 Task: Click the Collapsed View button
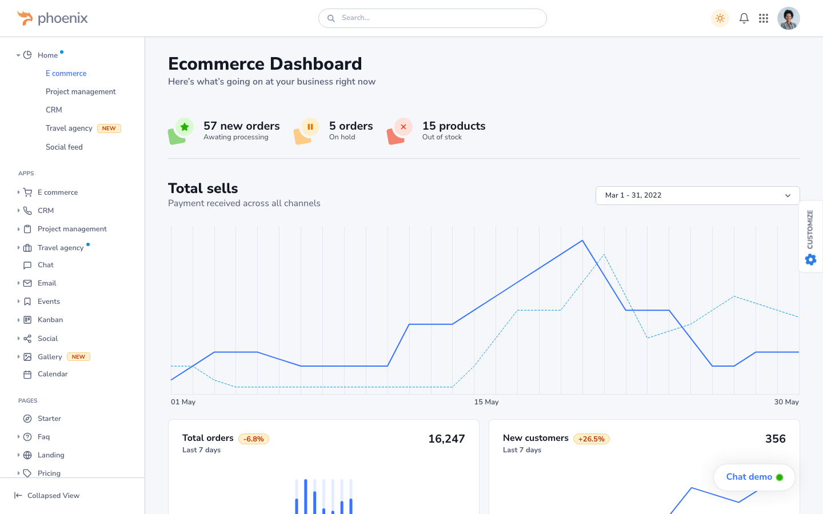coord(47,496)
